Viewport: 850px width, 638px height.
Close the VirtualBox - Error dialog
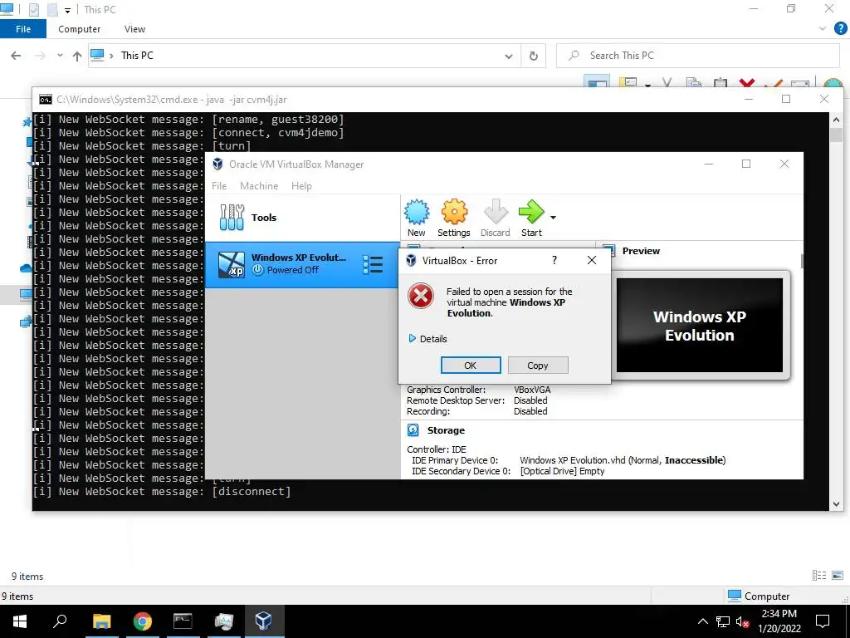(x=591, y=260)
